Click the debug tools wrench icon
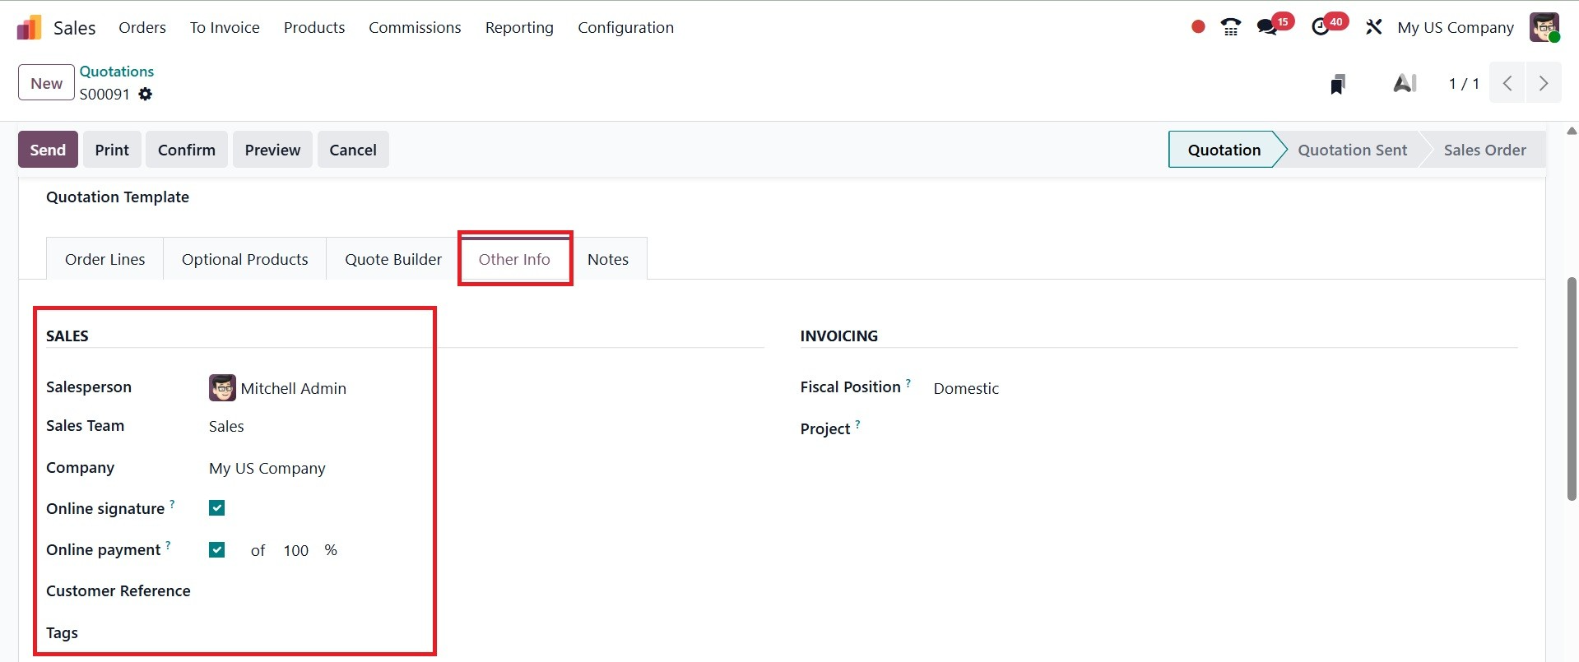 [1373, 27]
